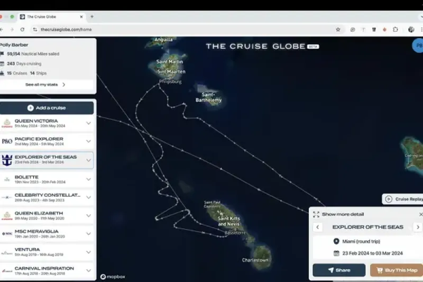Click the Miami (round trip) location text
The image size is (423, 282).
(361, 241)
